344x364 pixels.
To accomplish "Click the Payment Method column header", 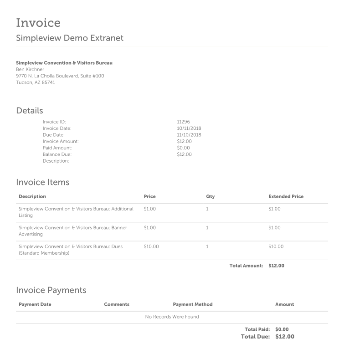I will [193, 304].
